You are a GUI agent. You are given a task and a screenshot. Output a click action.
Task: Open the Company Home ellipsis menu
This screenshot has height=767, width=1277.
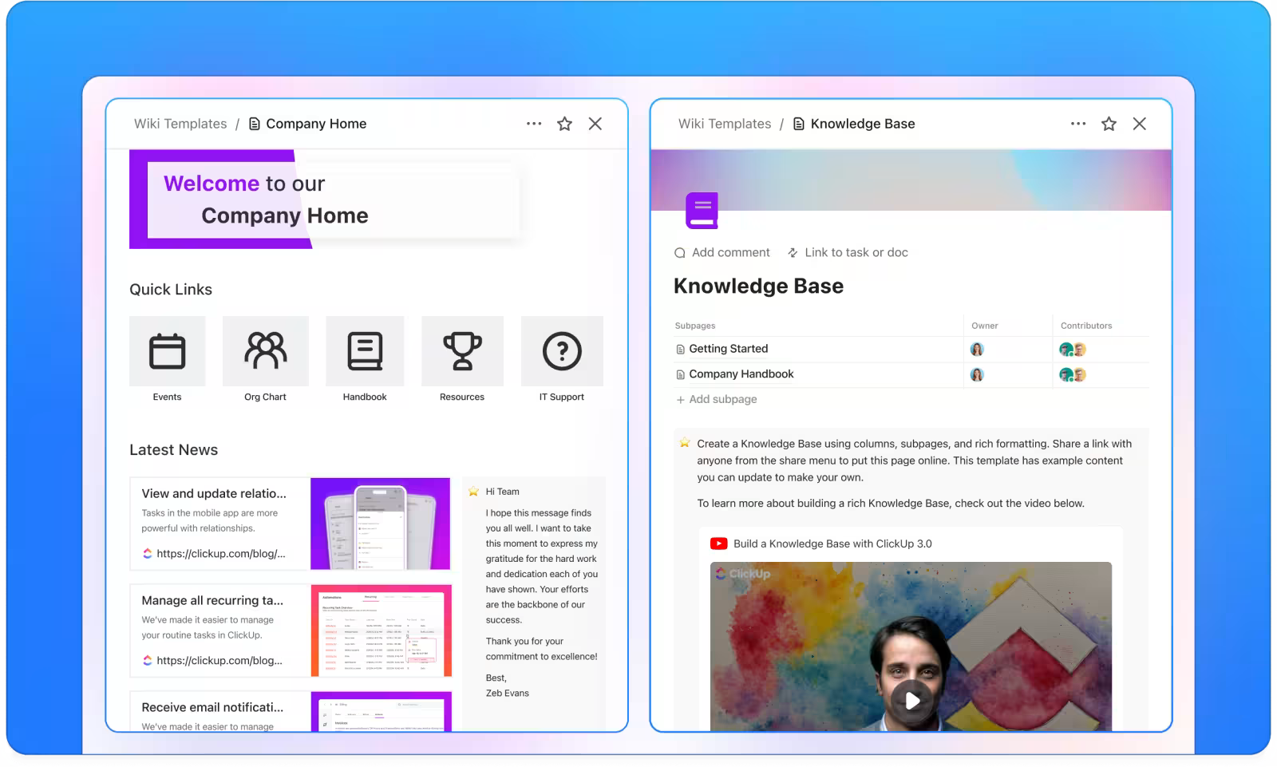pyautogui.click(x=533, y=124)
